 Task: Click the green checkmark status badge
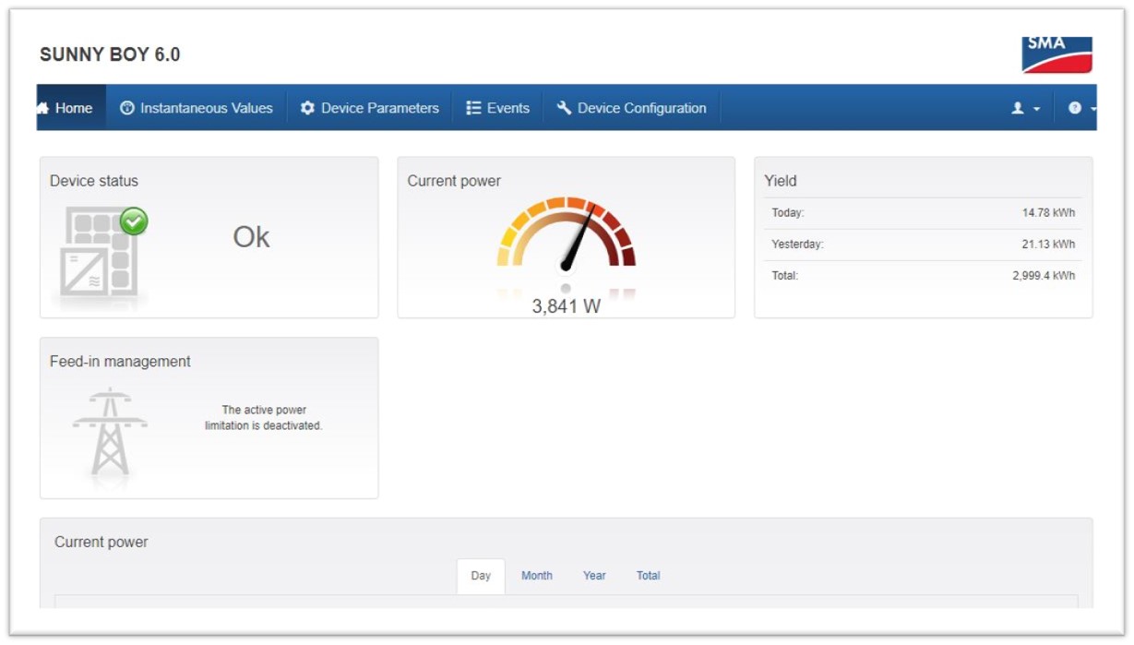(134, 221)
